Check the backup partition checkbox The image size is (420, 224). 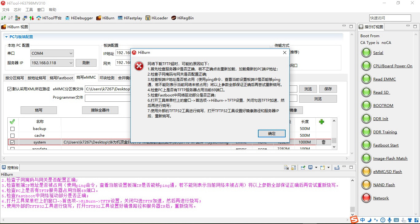(x=12, y=129)
